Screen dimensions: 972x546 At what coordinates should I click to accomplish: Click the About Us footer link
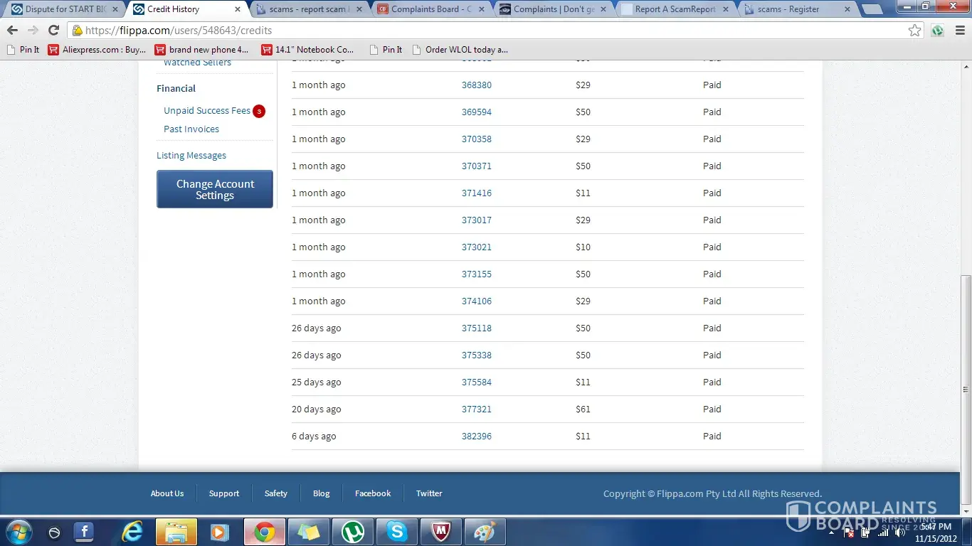click(167, 493)
